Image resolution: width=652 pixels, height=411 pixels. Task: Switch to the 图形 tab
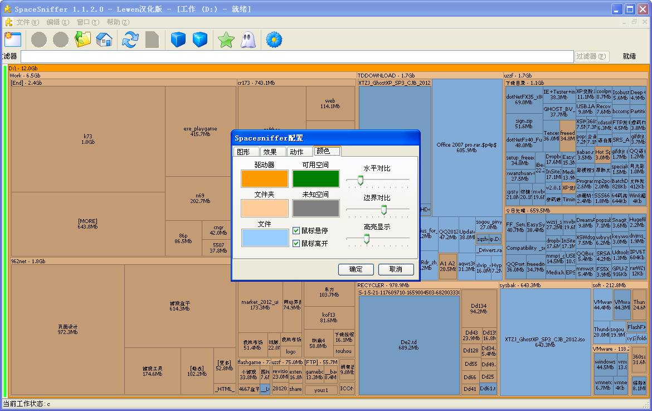(246, 151)
